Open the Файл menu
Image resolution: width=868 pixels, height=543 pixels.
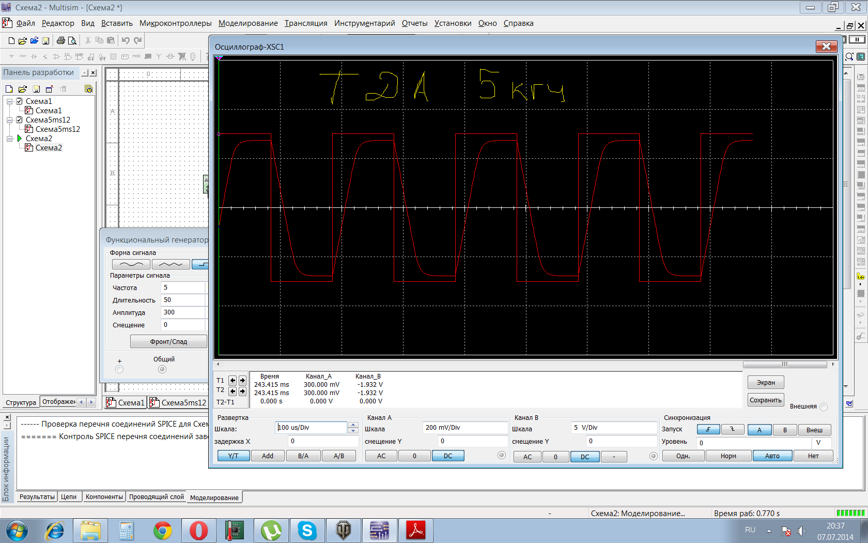point(25,23)
